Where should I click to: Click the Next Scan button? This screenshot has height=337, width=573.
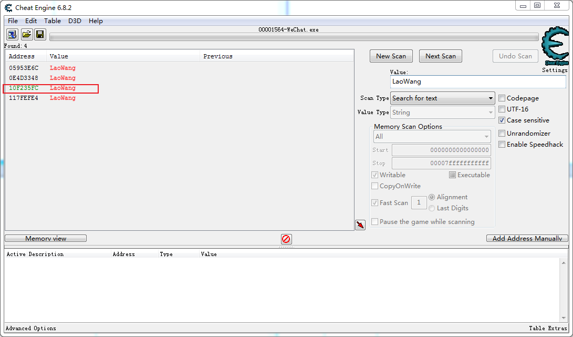pyautogui.click(x=440, y=56)
